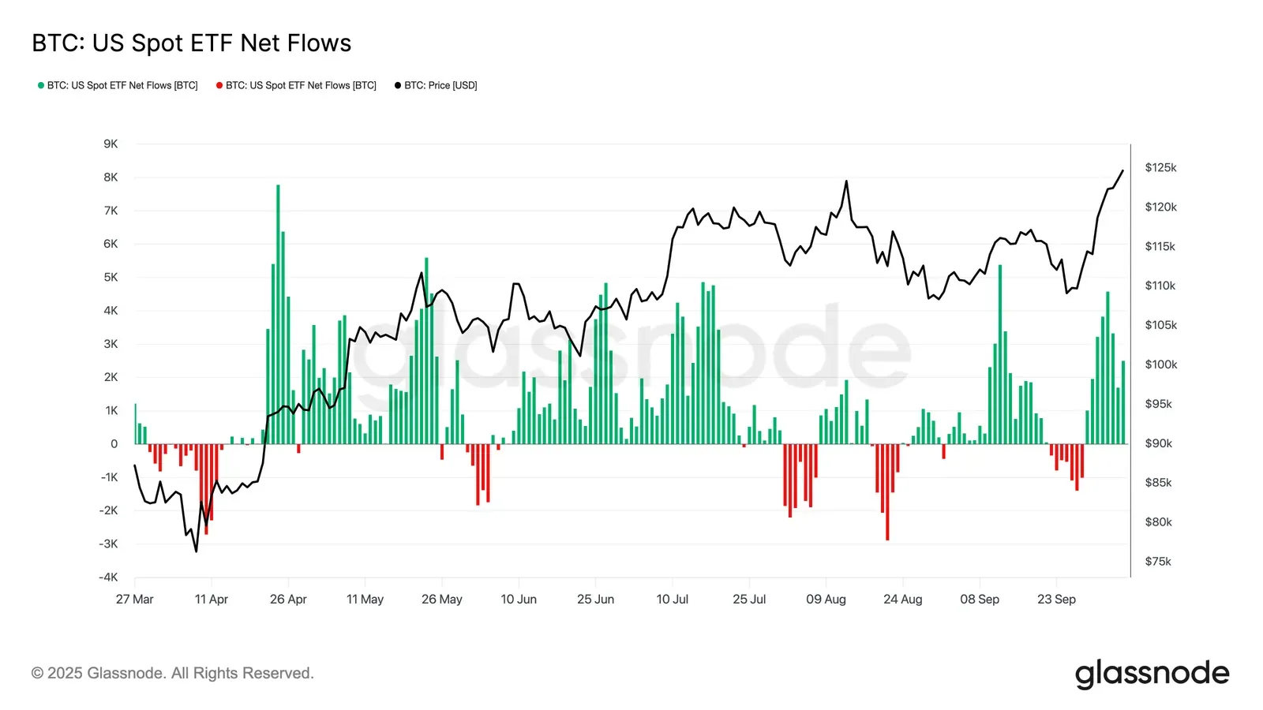Click the 0 baseline label on left axis
The height and width of the screenshot is (710, 1263).
[114, 444]
